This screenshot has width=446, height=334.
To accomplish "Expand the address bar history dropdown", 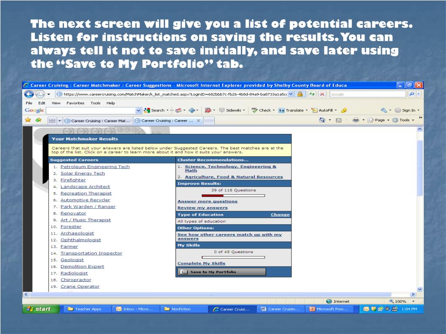I will 291,94.
